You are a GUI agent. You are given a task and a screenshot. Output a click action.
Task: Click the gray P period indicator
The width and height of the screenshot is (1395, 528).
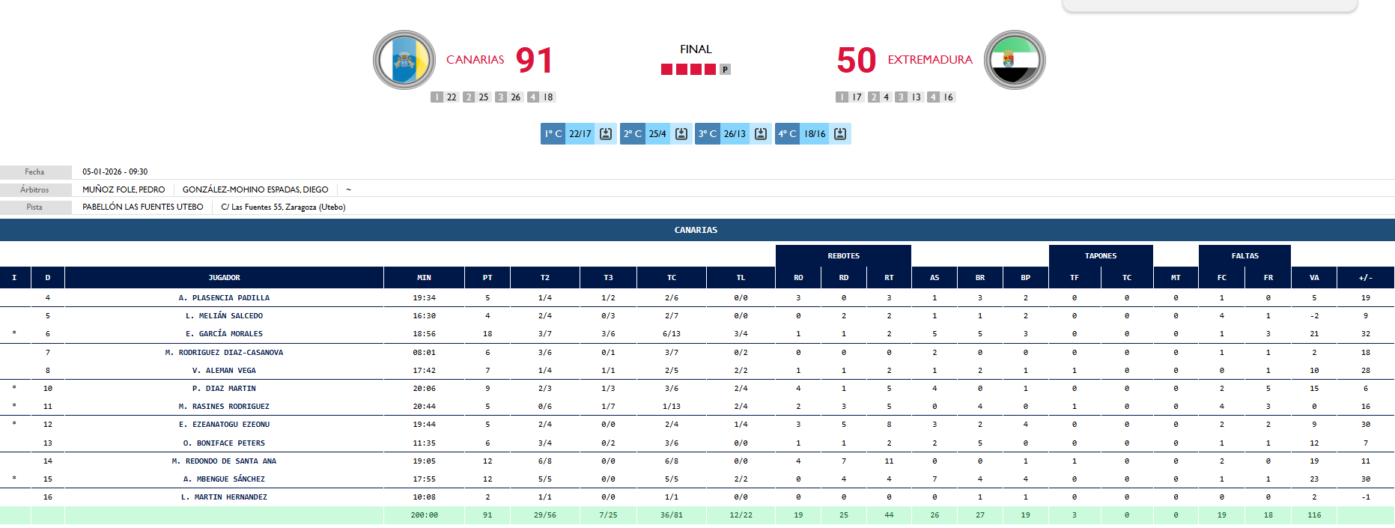coord(725,70)
